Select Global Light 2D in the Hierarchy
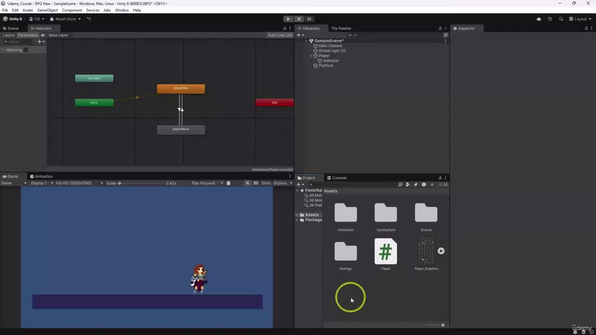This screenshot has width=596, height=335. 332,51
